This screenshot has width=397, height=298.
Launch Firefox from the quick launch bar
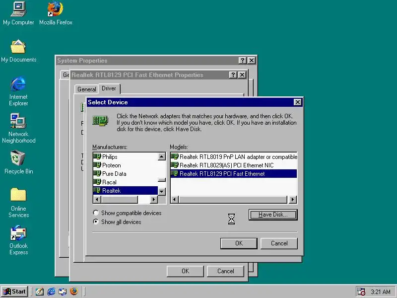[74, 292]
